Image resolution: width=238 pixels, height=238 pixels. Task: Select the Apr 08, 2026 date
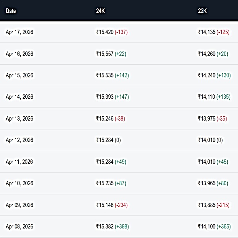tap(19, 226)
